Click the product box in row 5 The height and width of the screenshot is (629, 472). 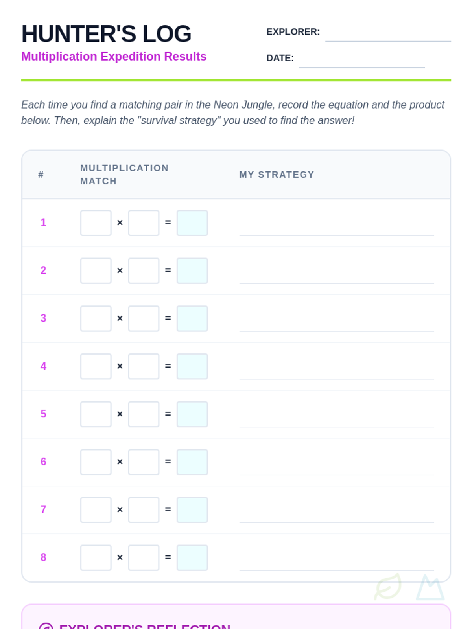[192, 414]
